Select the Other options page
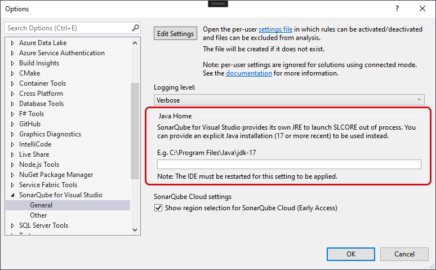The image size is (436, 270). click(38, 215)
